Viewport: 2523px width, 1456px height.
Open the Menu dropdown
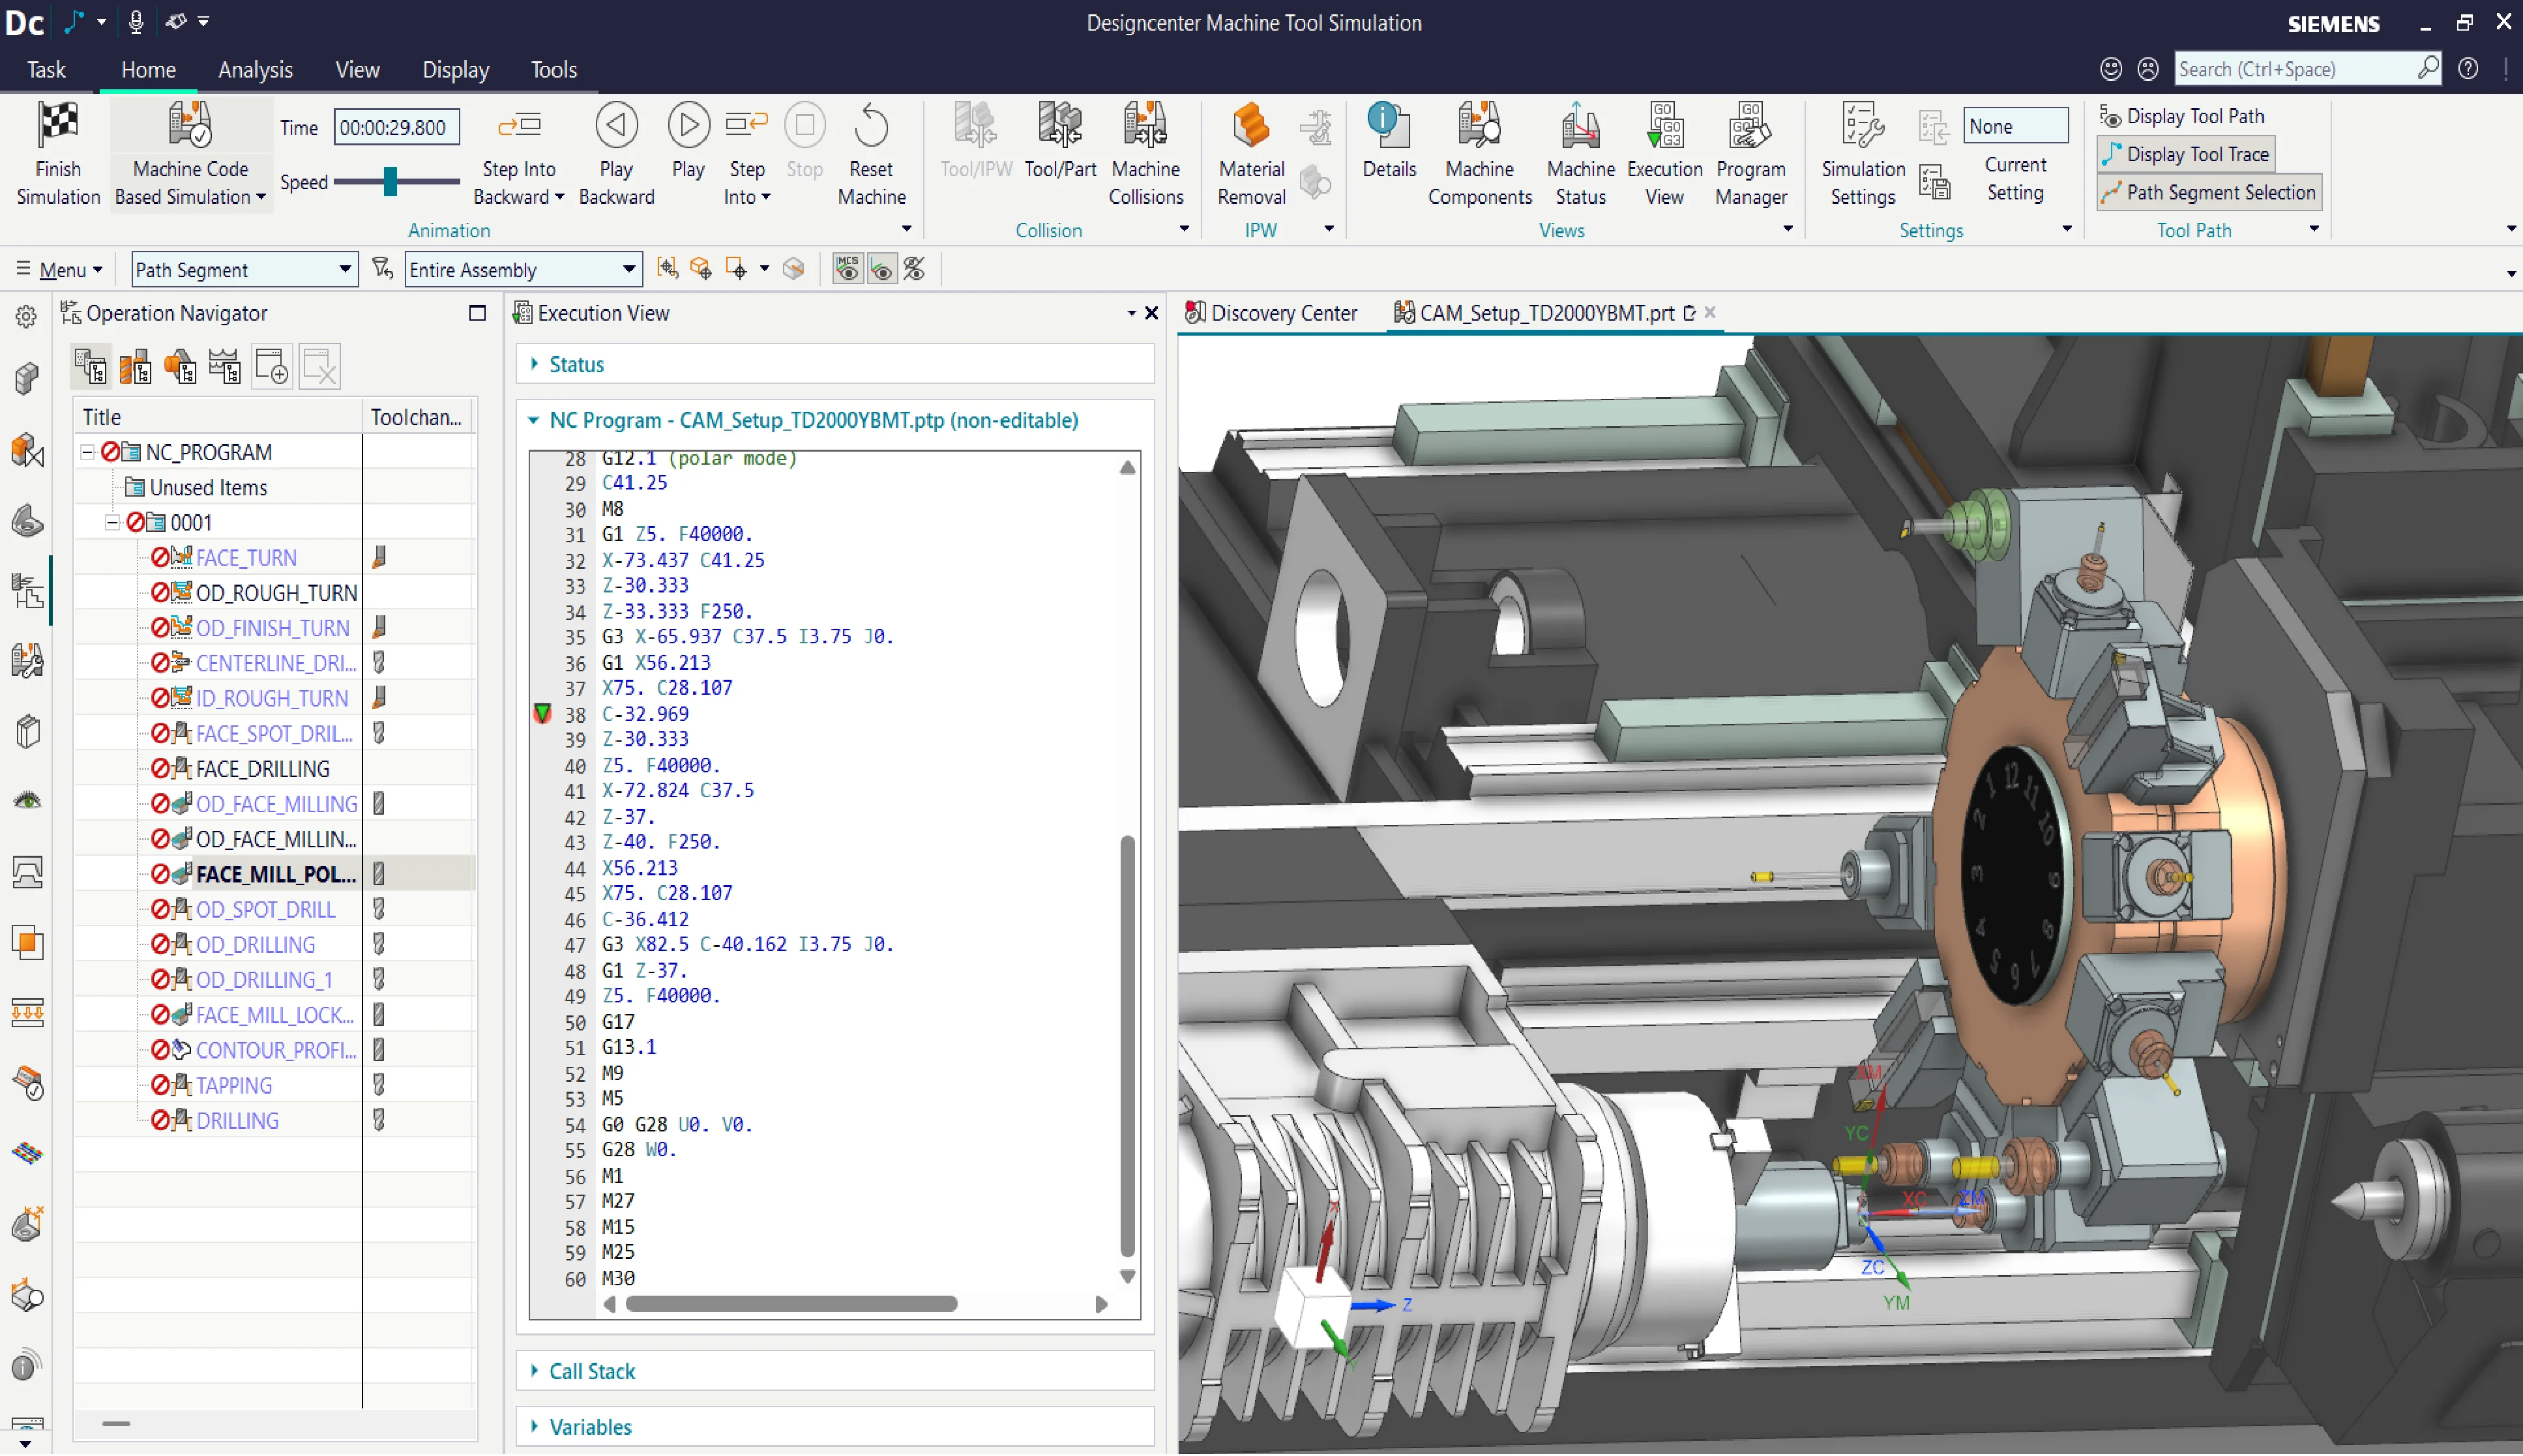click(x=60, y=270)
